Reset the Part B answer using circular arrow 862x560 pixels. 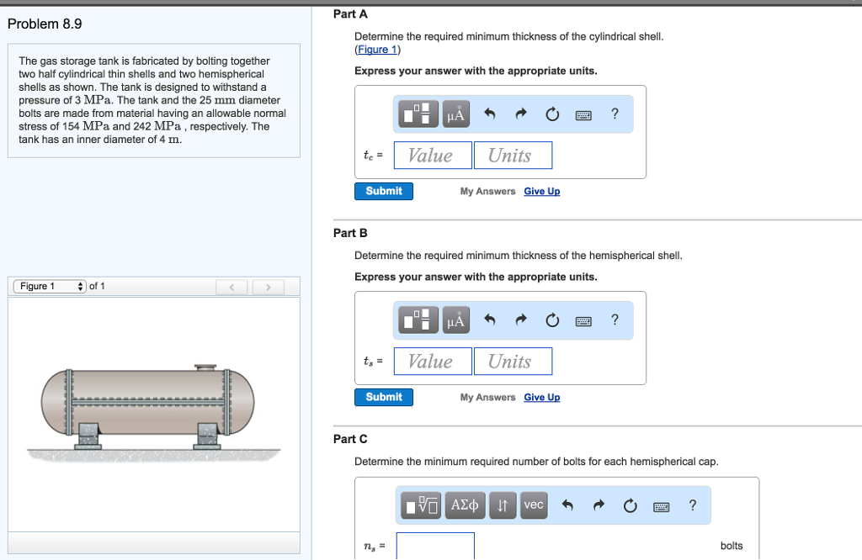pos(552,320)
